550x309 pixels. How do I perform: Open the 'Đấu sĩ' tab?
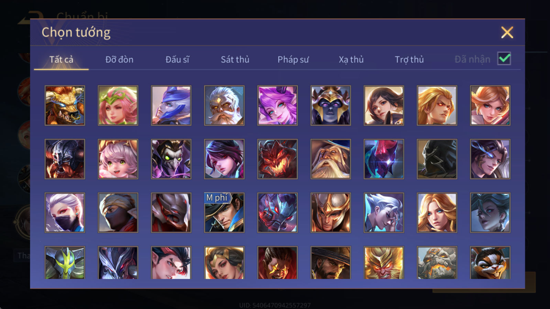(177, 59)
